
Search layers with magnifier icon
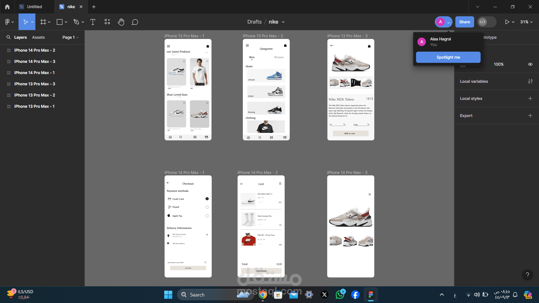tap(8, 37)
